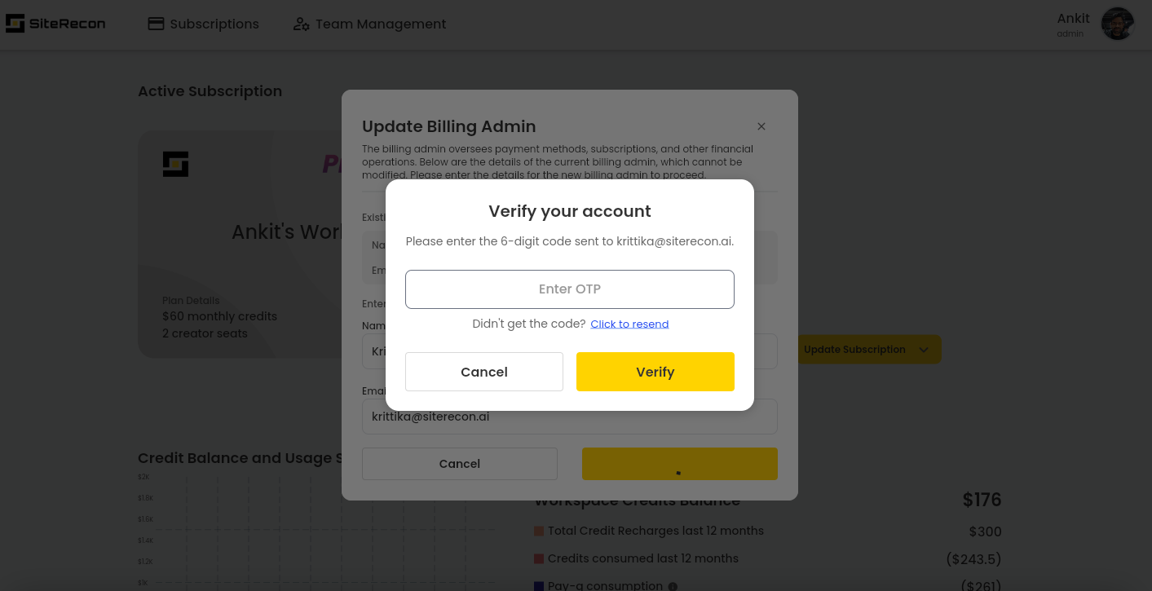
Task: Click the SiteRecon logo on subscription card
Action: click(175, 164)
